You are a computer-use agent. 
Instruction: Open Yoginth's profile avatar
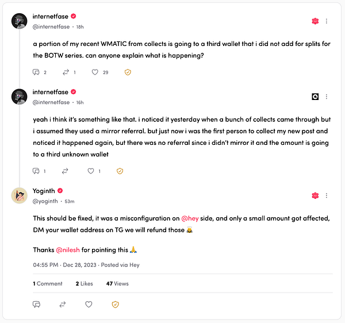(x=20, y=195)
